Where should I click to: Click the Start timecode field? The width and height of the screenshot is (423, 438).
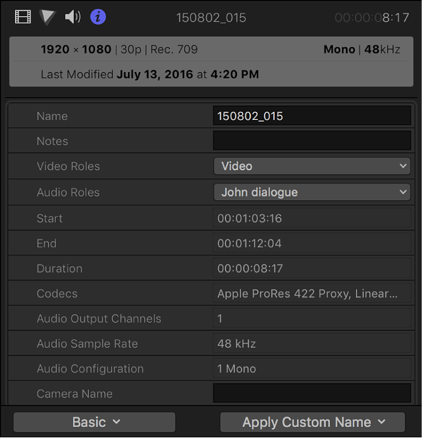coord(312,218)
